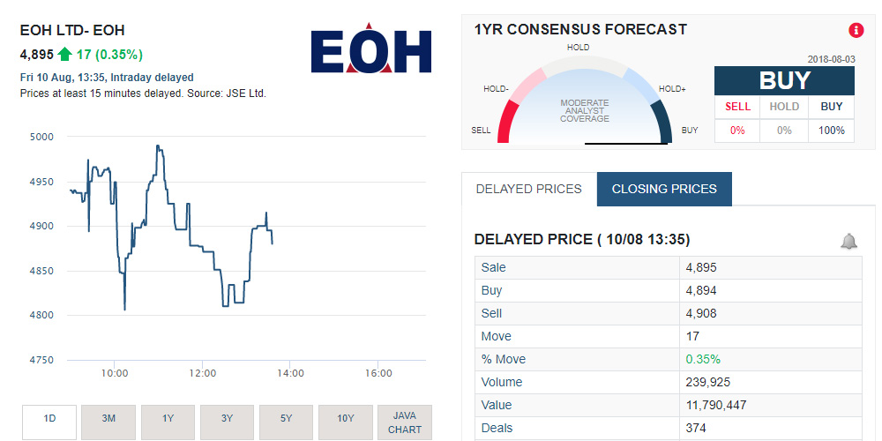Screen dimensions: 882x441
Task: Open the Delayed Prices tab
Action: tap(528, 189)
